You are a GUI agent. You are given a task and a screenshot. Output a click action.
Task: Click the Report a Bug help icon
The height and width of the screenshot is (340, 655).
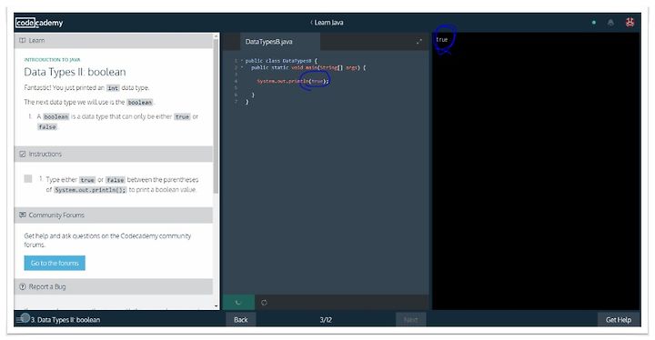point(22,286)
